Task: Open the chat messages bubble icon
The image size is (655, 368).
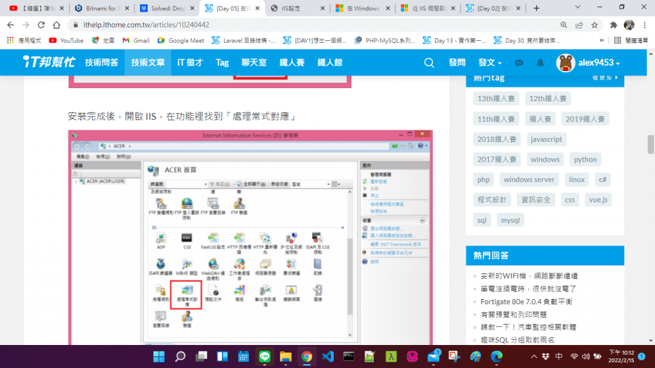Action: [x=519, y=63]
